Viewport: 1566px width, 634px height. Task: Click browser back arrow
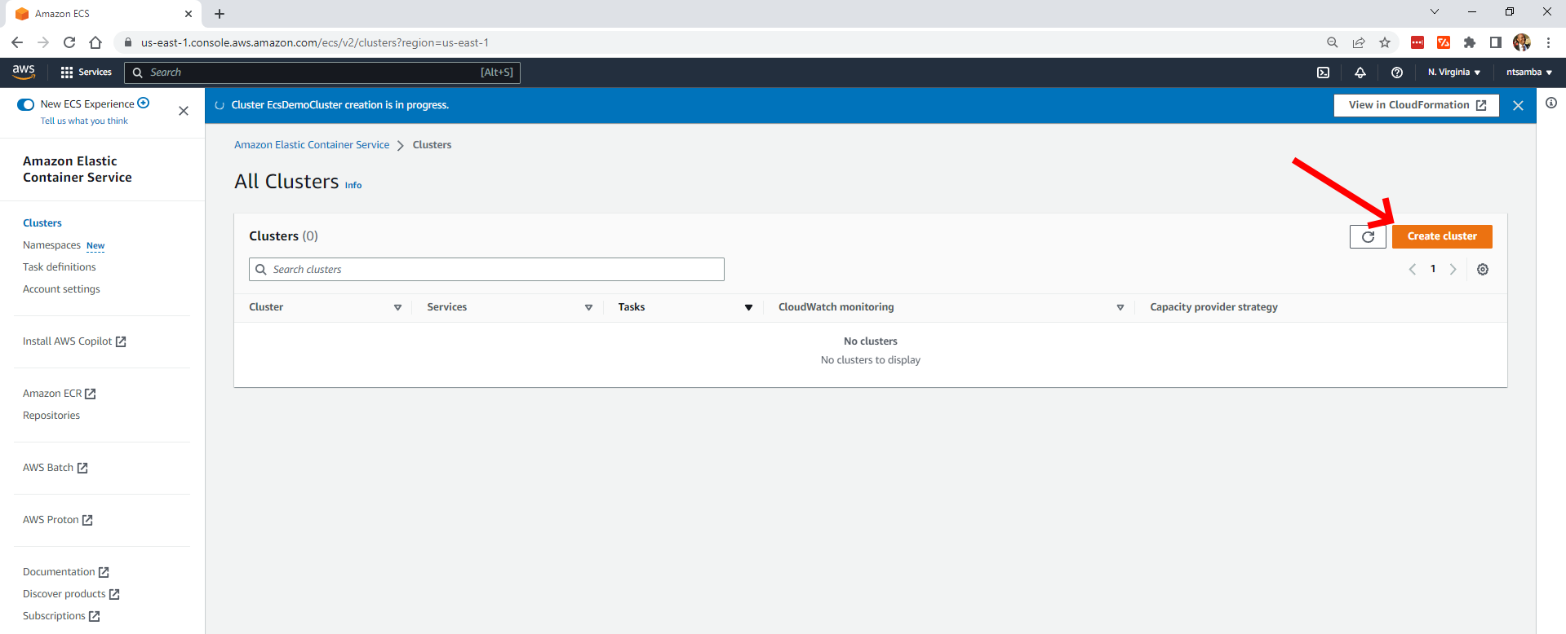17,42
